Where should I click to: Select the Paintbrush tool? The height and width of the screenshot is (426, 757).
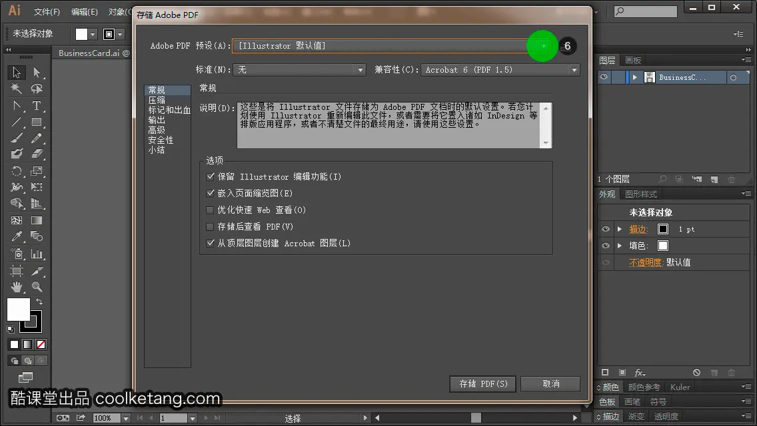(x=17, y=138)
